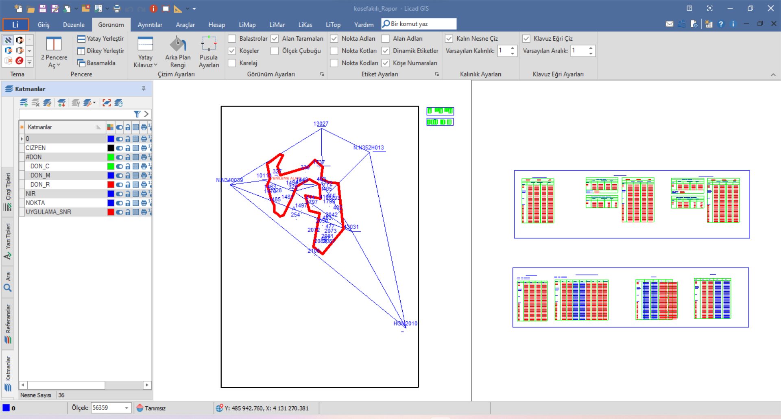Viewport: 781px width, 419px height.
Task: Click the question mark help icon
Action: point(721,24)
